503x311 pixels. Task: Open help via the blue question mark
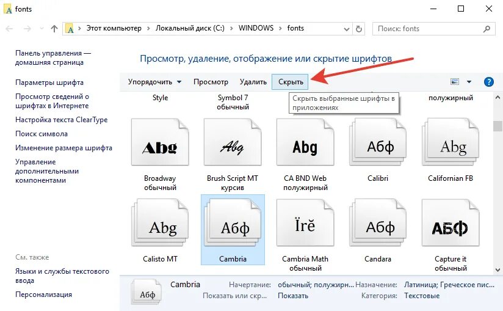(488, 82)
